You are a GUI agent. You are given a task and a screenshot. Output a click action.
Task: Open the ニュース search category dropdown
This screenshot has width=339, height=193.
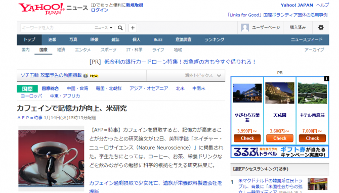click(x=103, y=28)
